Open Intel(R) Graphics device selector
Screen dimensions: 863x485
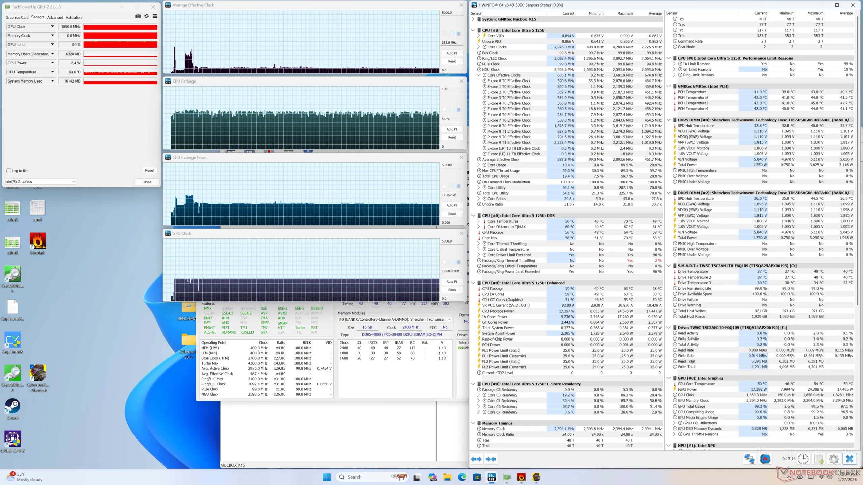click(40, 182)
